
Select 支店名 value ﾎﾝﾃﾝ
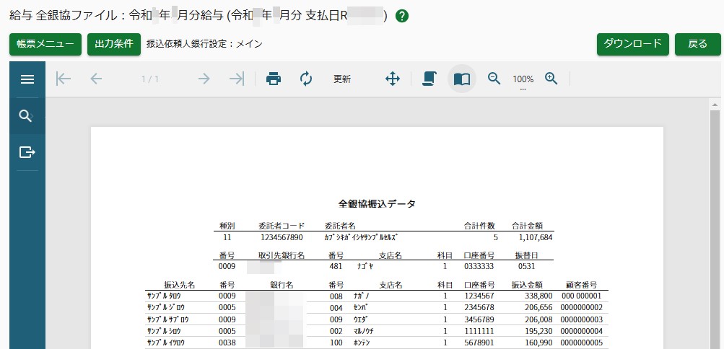[x=363, y=343]
